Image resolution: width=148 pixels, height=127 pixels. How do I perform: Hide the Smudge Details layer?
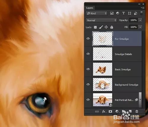(88, 54)
